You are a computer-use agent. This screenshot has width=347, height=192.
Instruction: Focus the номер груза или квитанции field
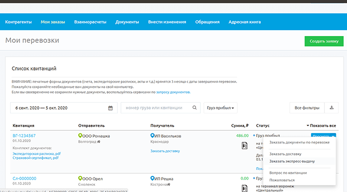(x=156, y=108)
